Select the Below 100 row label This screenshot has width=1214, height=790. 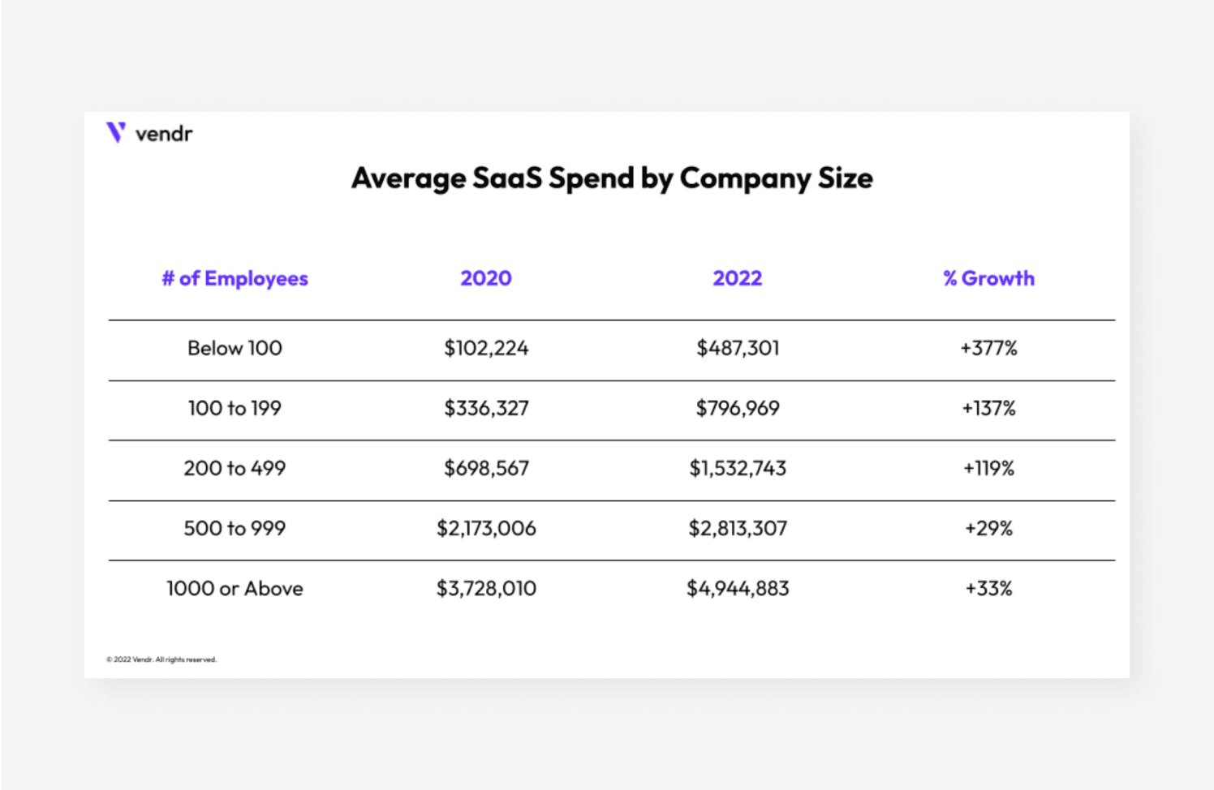(235, 348)
